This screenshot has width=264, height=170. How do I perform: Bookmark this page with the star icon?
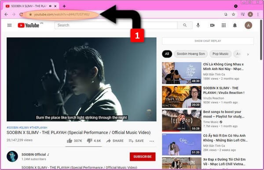pos(233,14)
